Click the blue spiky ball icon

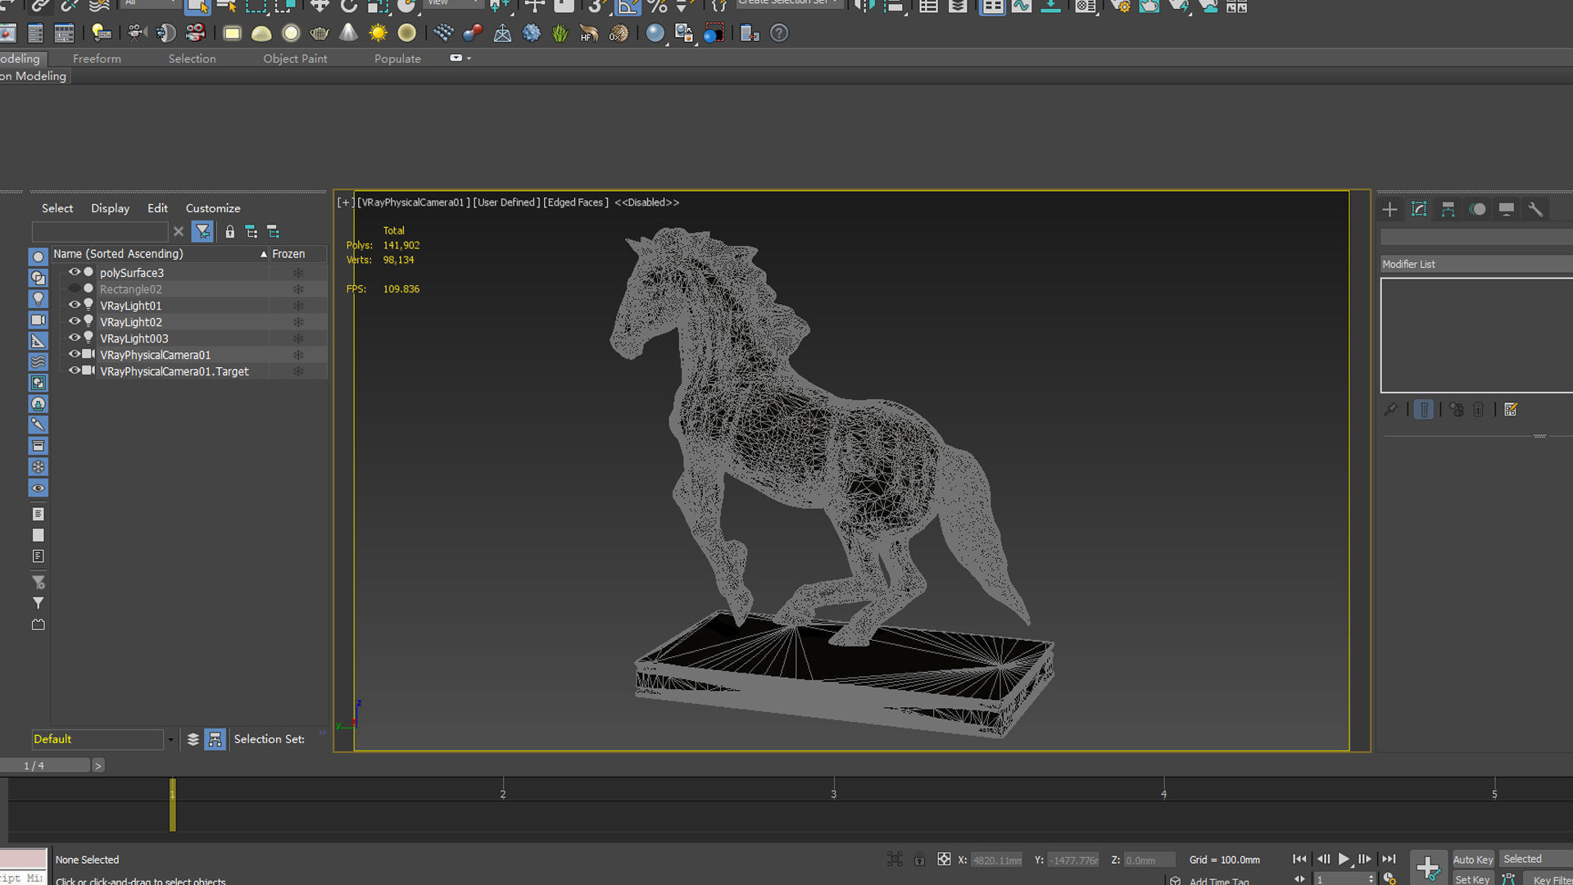point(532,34)
